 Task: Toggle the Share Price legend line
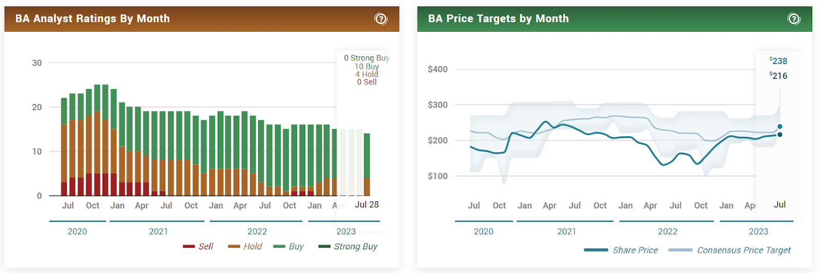click(621, 250)
